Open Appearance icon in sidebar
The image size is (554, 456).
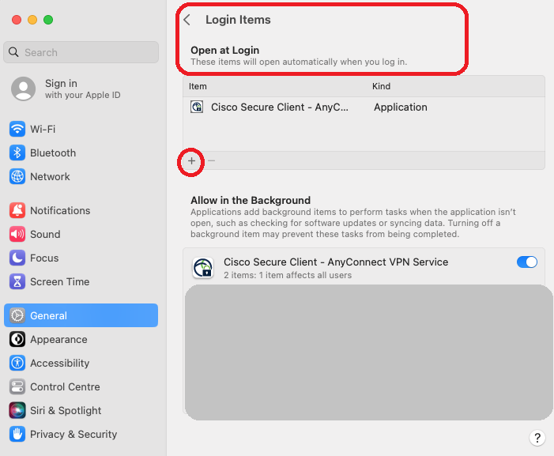(x=17, y=339)
